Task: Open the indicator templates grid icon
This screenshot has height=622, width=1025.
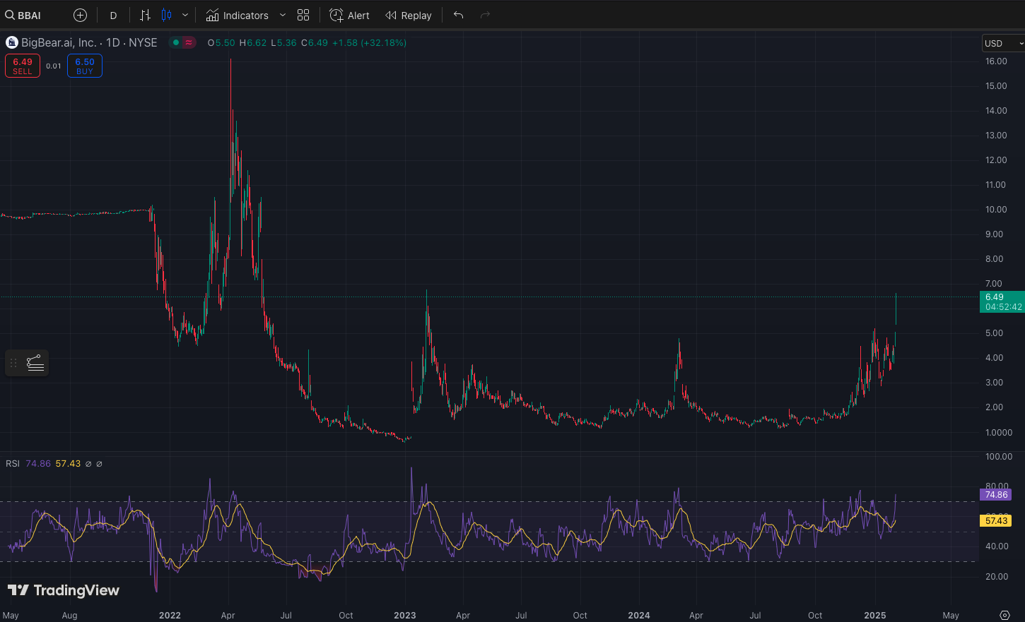Action: coord(303,15)
